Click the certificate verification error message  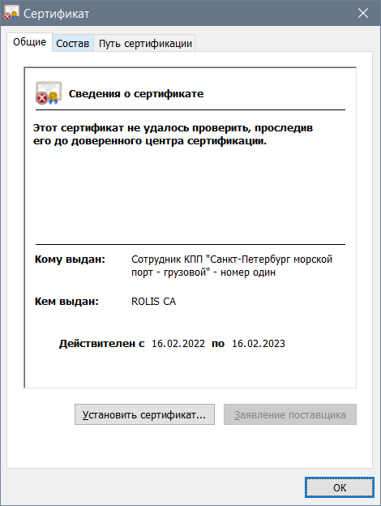(x=173, y=135)
